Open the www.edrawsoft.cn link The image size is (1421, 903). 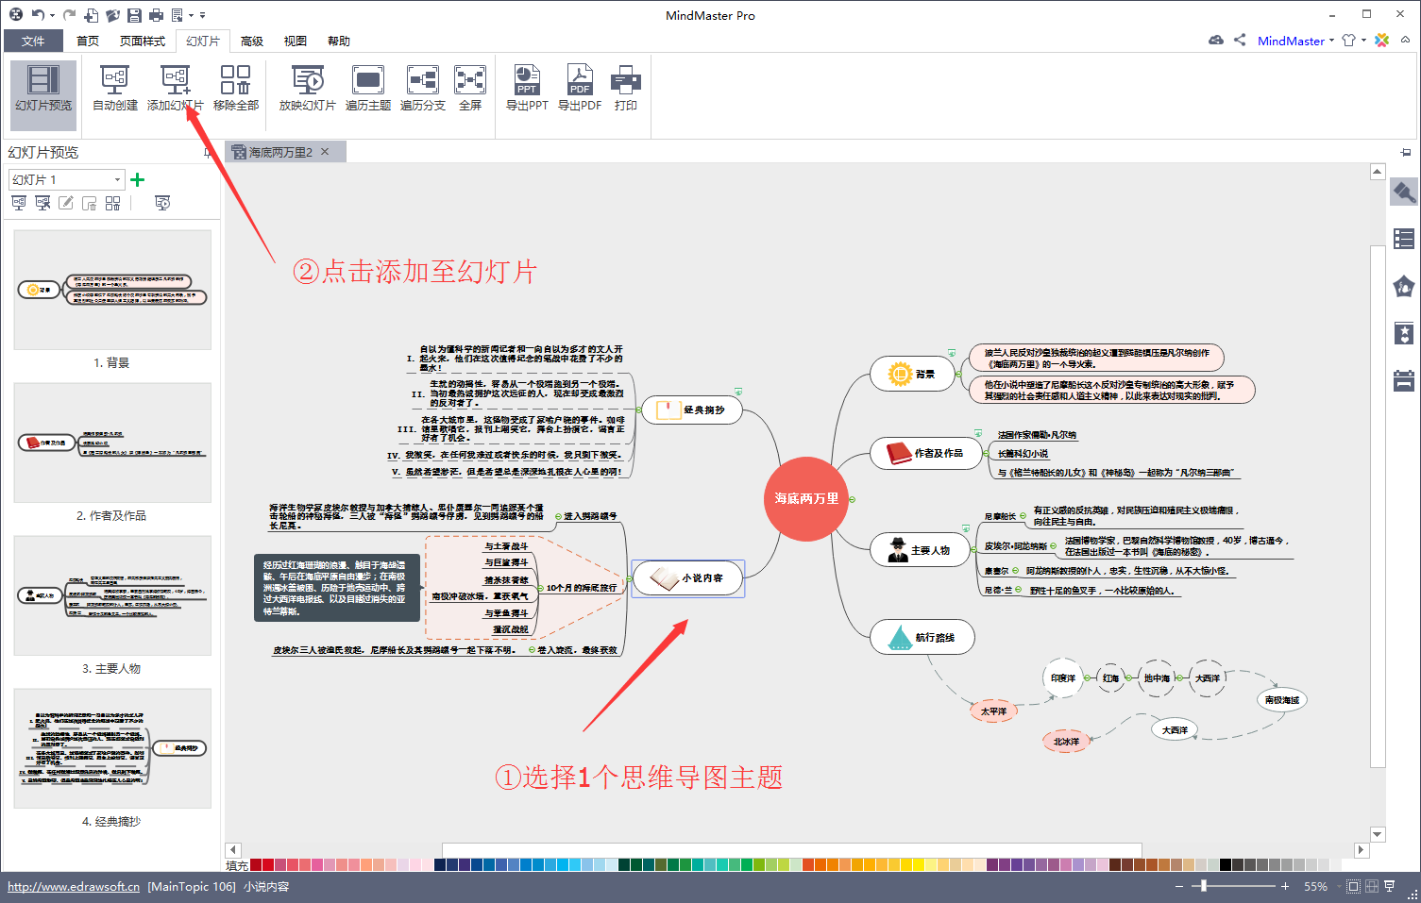pyautogui.click(x=74, y=887)
